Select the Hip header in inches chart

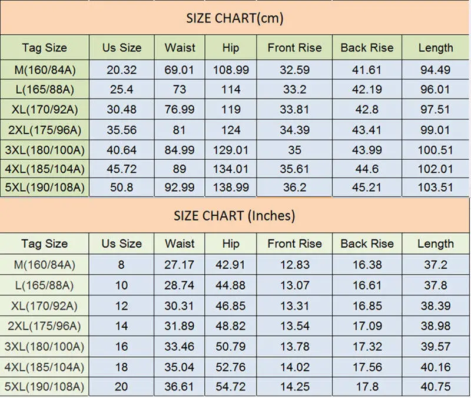[231, 244]
